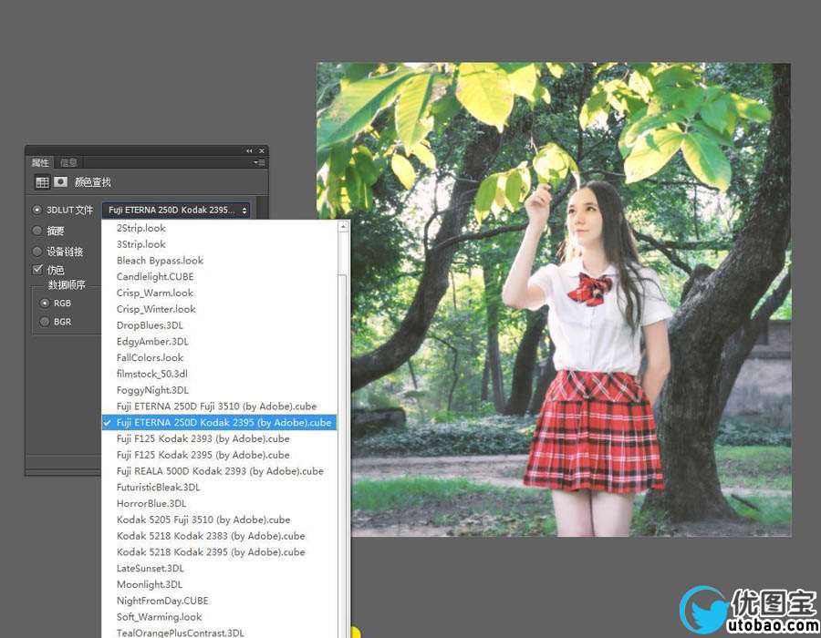This screenshot has width=821, height=638.
Task: Choose Kodak 5218 Kodak 2395 cube
Action: 219,552
